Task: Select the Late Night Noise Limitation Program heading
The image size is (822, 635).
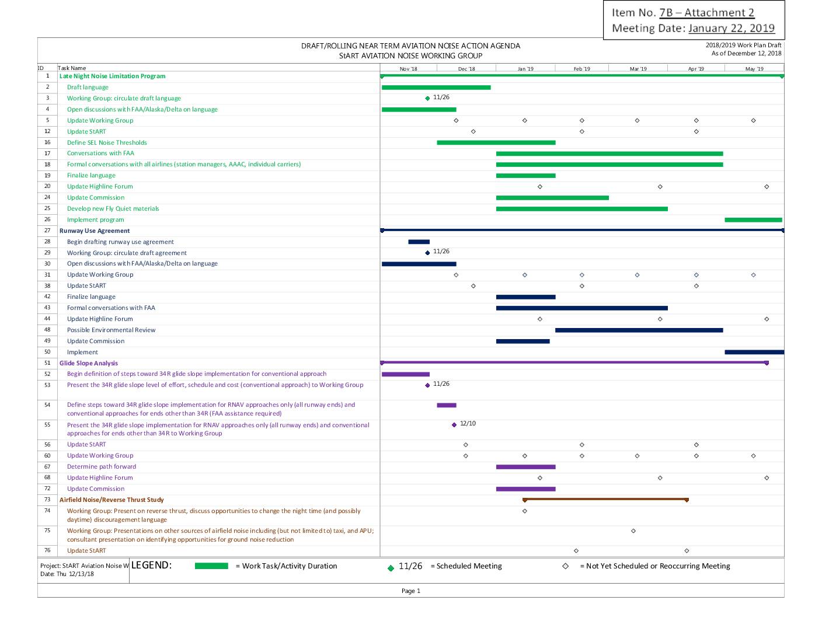Action: (112, 76)
